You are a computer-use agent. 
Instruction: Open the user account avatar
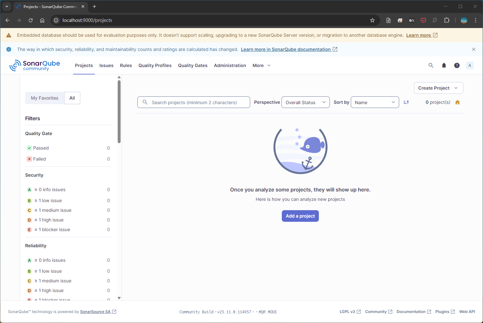click(470, 65)
